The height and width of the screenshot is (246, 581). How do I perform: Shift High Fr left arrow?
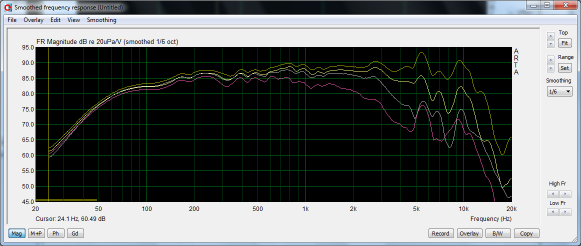(x=553, y=194)
